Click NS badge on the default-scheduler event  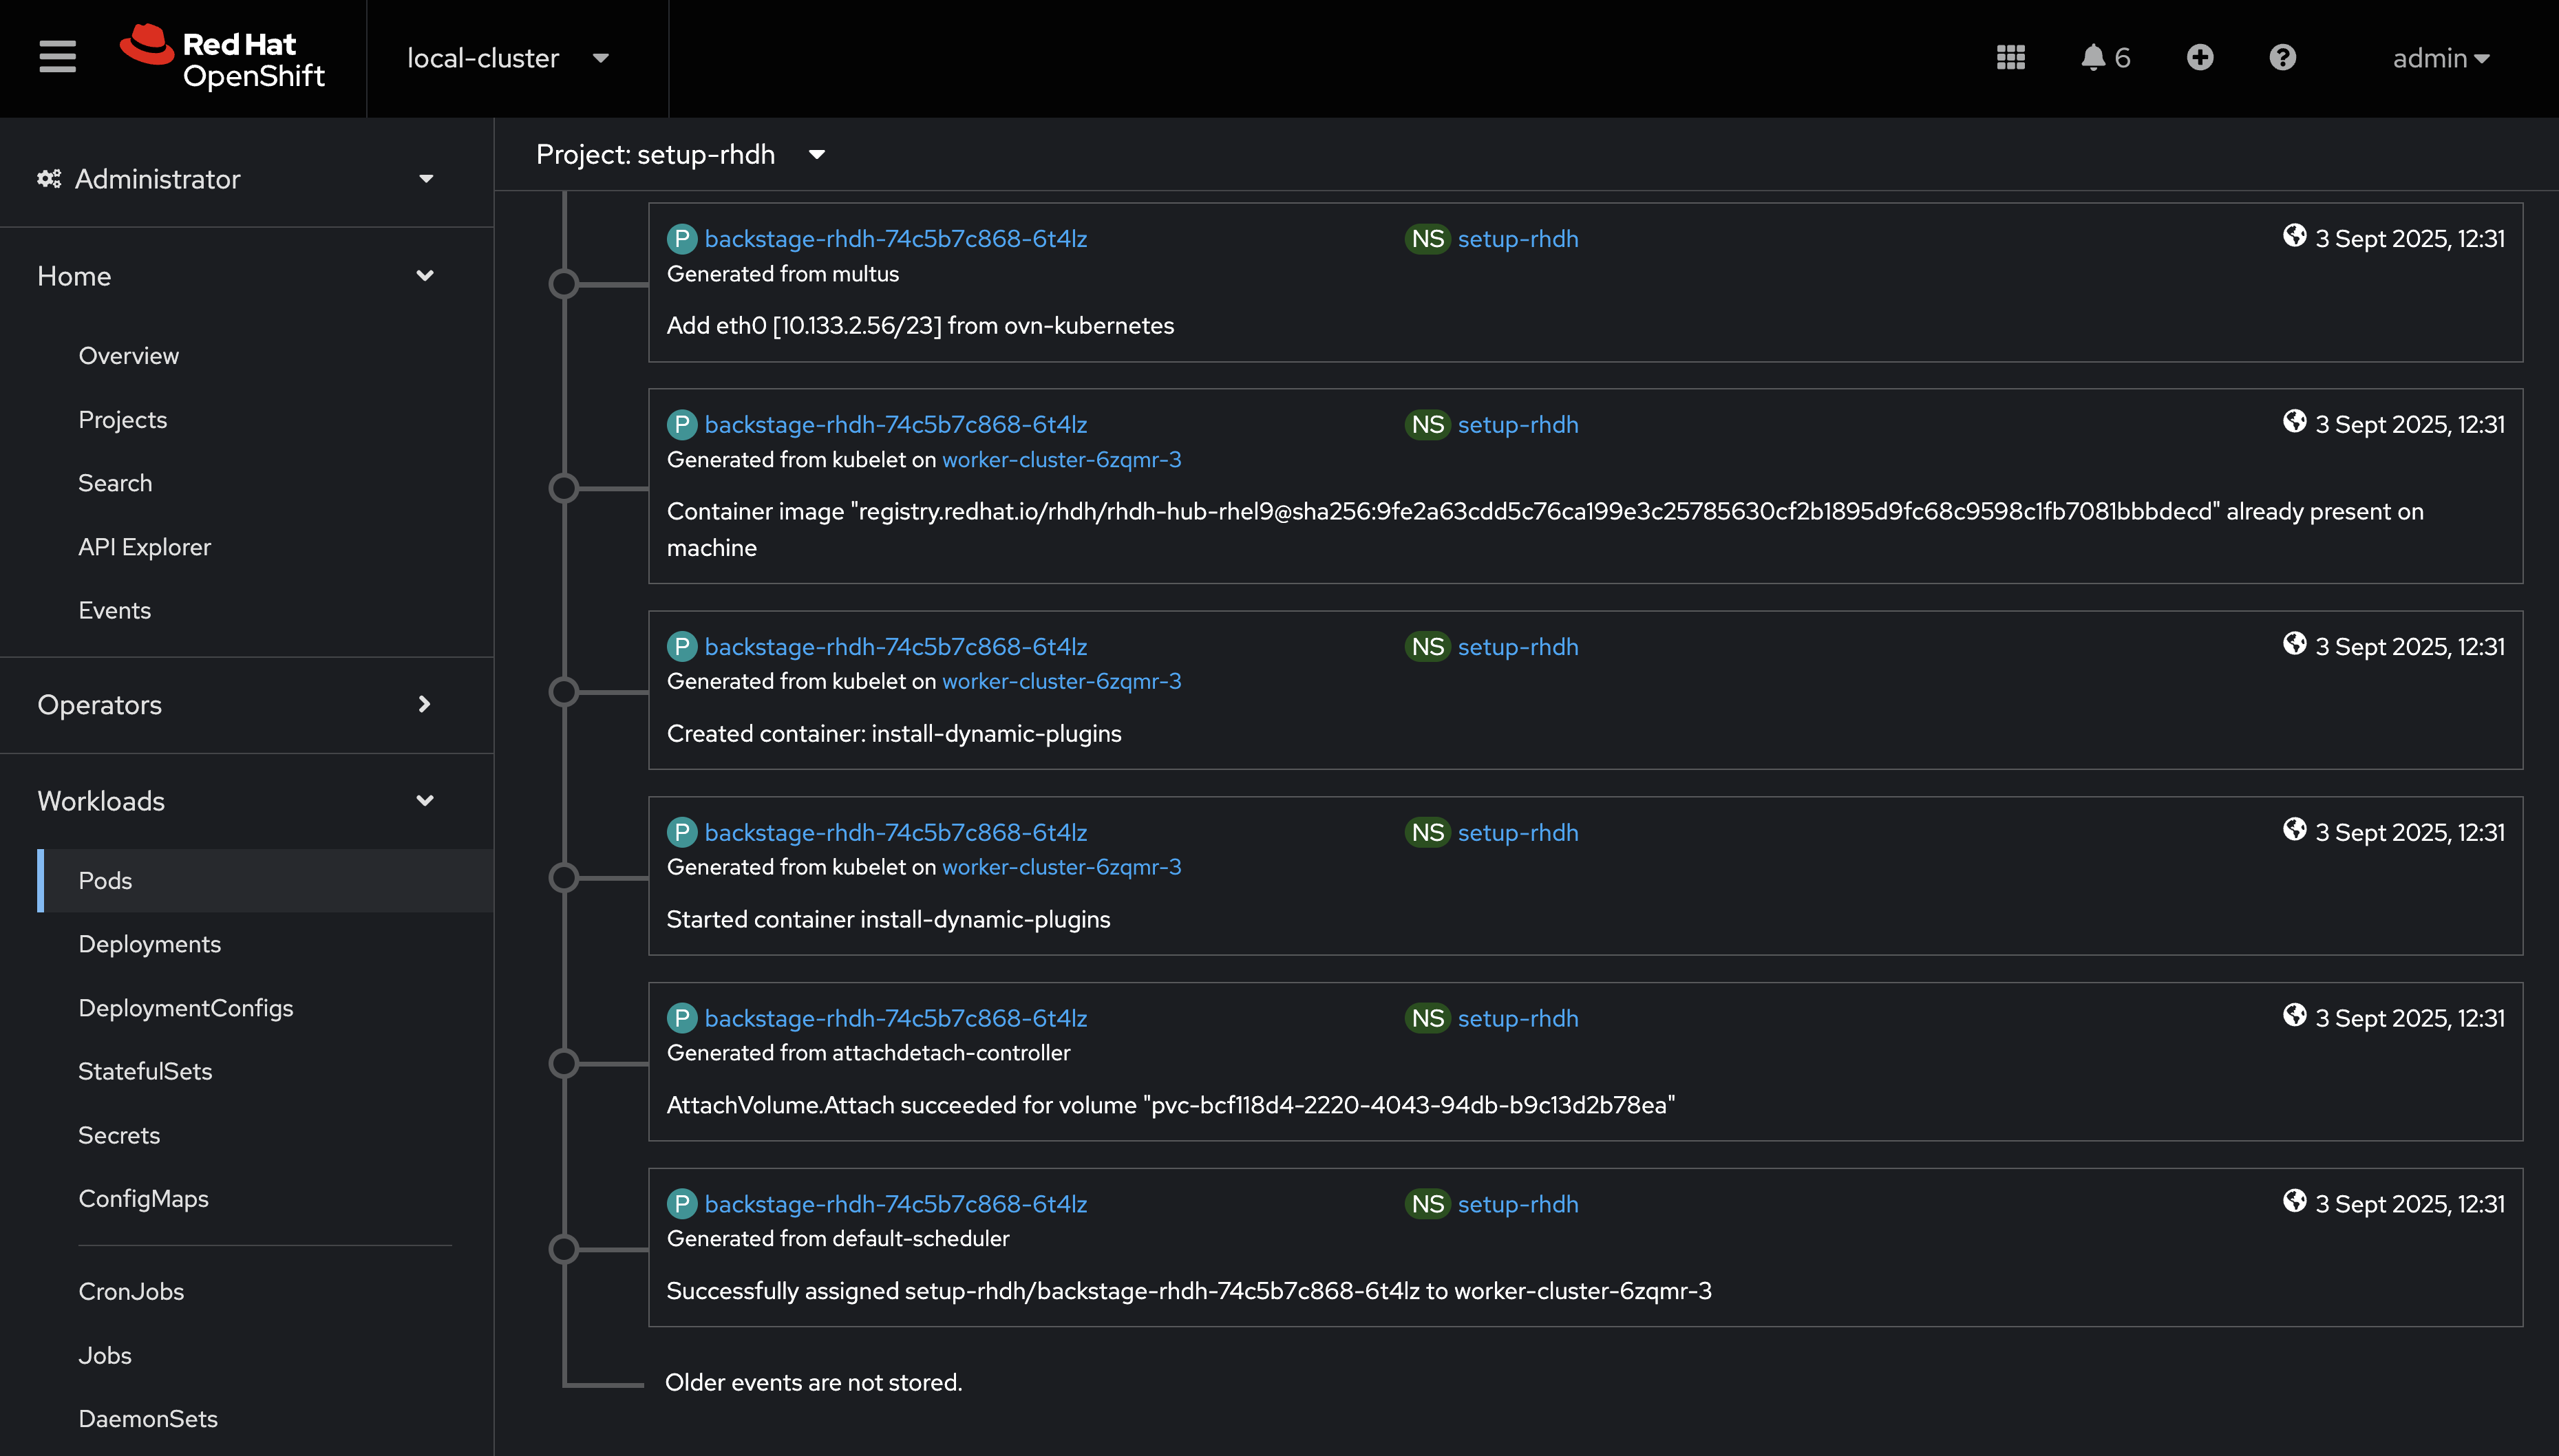pyautogui.click(x=1428, y=1205)
